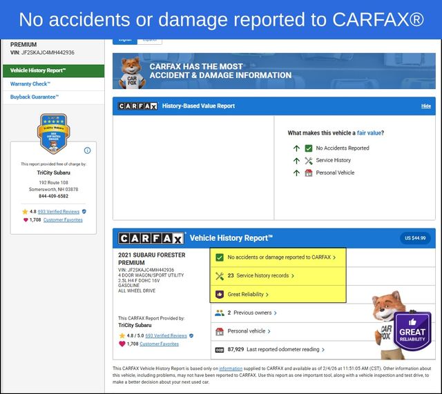
Task: Click the CARFAX accident and damage information banner
Action: tap(274, 71)
